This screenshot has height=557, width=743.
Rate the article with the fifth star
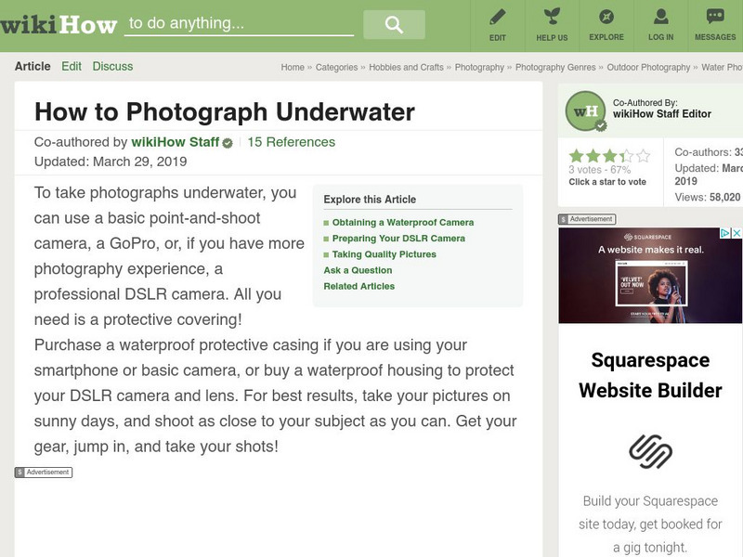pyautogui.click(x=643, y=156)
